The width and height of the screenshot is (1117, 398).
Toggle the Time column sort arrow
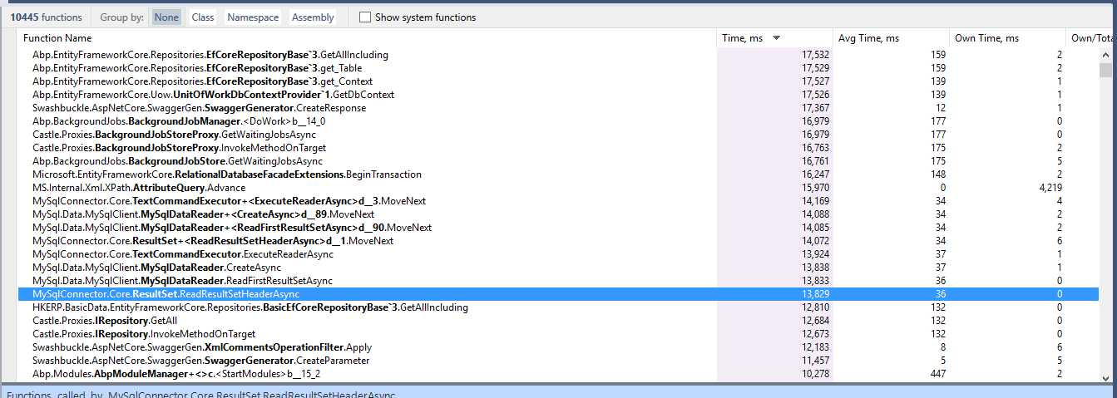776,38
